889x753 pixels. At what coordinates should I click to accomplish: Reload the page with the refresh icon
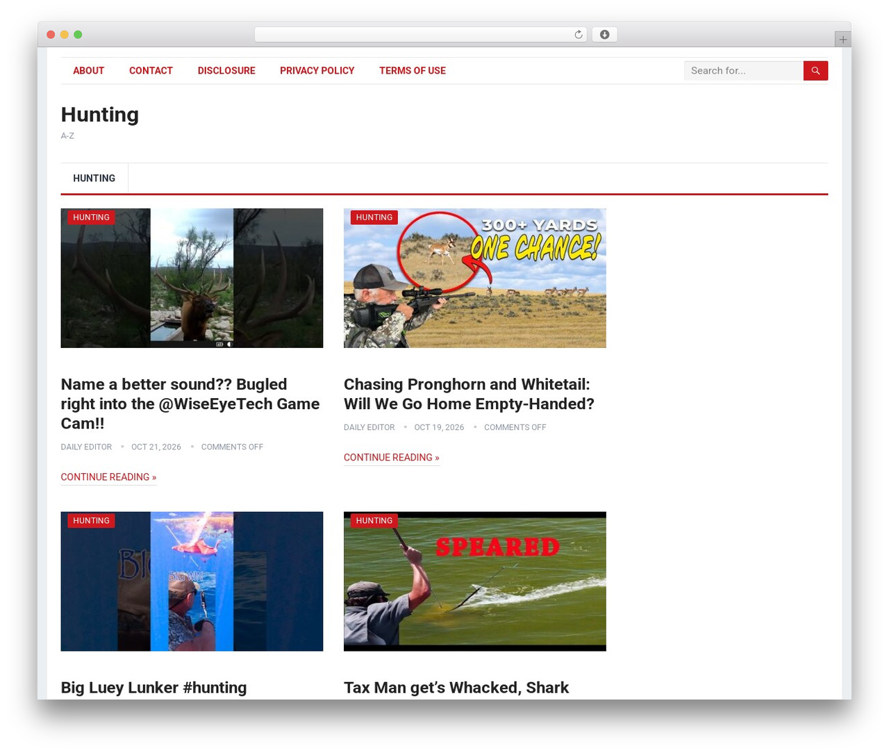coord(578,35)
